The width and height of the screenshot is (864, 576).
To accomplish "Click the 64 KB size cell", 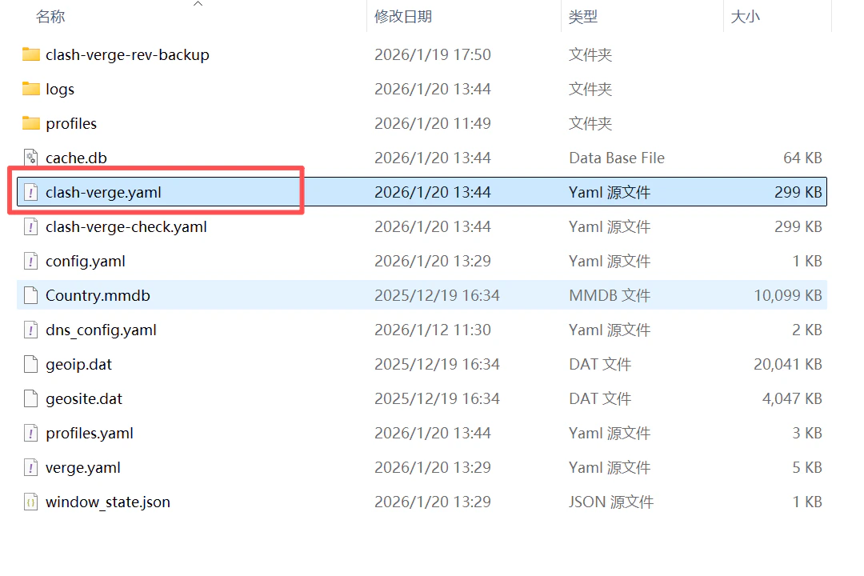I will [x=802, y=158].
